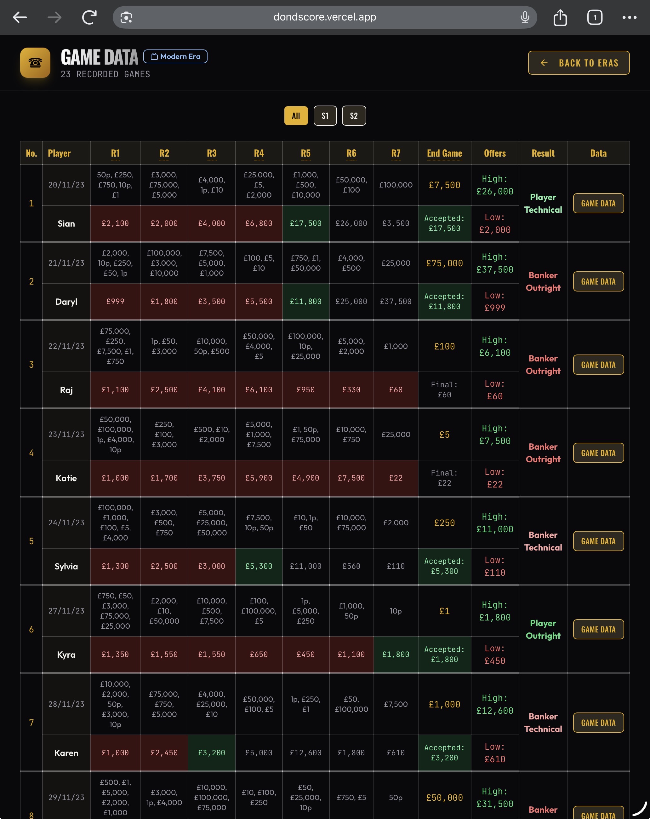Open Game Data for Raj's game
This screenshot has height=819, width=650.
598,365
